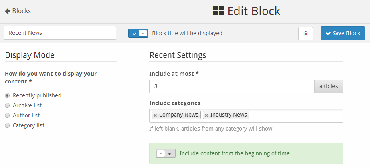Screen dimensions: 370x167
Task: Open the Include categories selection box
Action: pos(295,115)
